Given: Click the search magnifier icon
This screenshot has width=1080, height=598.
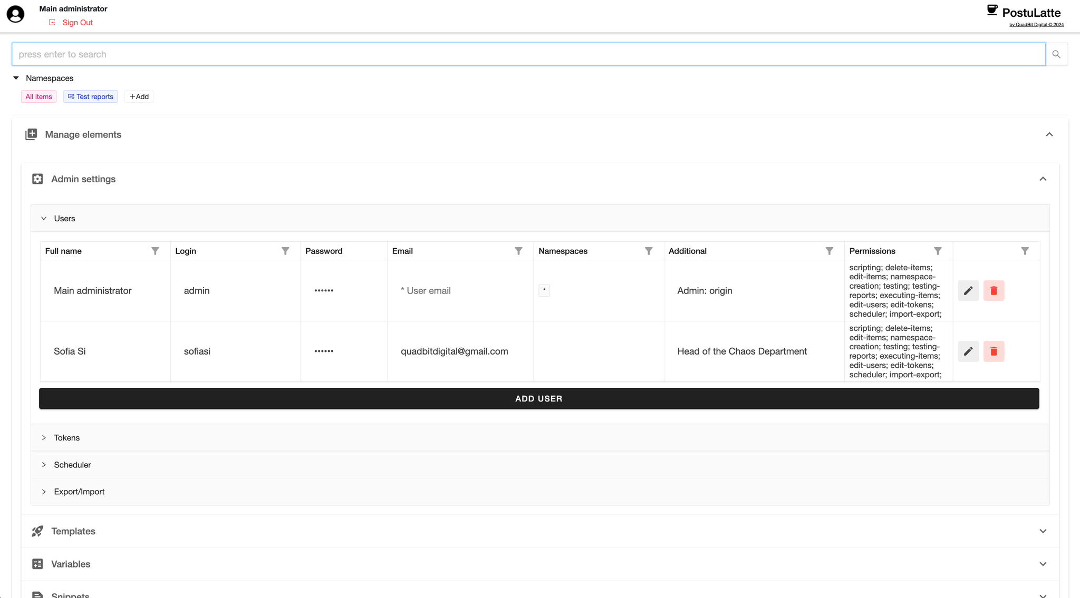Looking at the screenshot, I should [1056, 54].
